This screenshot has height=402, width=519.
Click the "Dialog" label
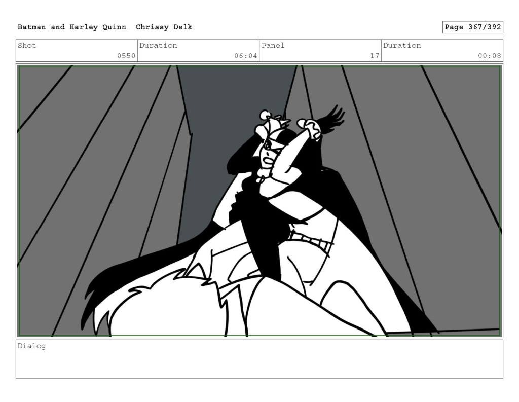coord(31,346)
